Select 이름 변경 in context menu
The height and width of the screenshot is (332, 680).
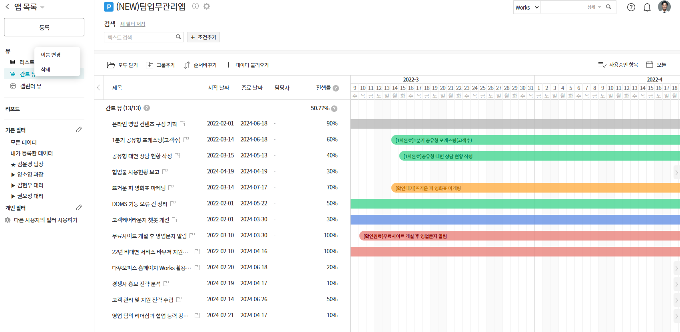(51, 55)
